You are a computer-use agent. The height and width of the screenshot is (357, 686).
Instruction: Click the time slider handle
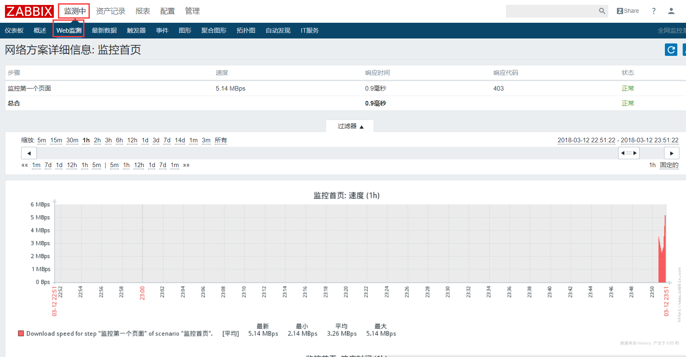(629, 153)
